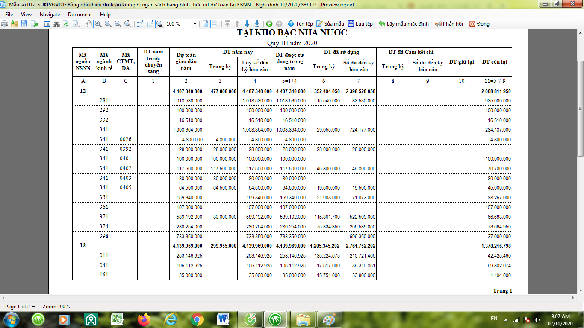
Task: Open Excel from the taskbar
Action: (117, 319)
